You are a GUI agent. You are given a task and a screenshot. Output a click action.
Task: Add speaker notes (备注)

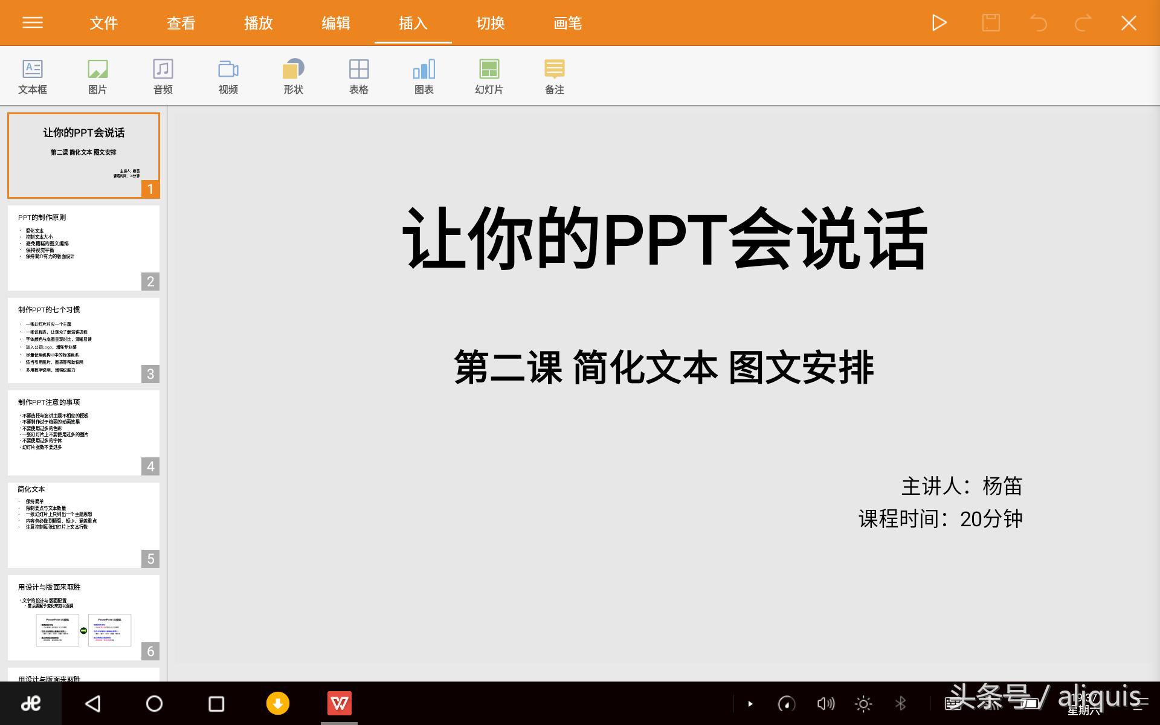[554, 76]
